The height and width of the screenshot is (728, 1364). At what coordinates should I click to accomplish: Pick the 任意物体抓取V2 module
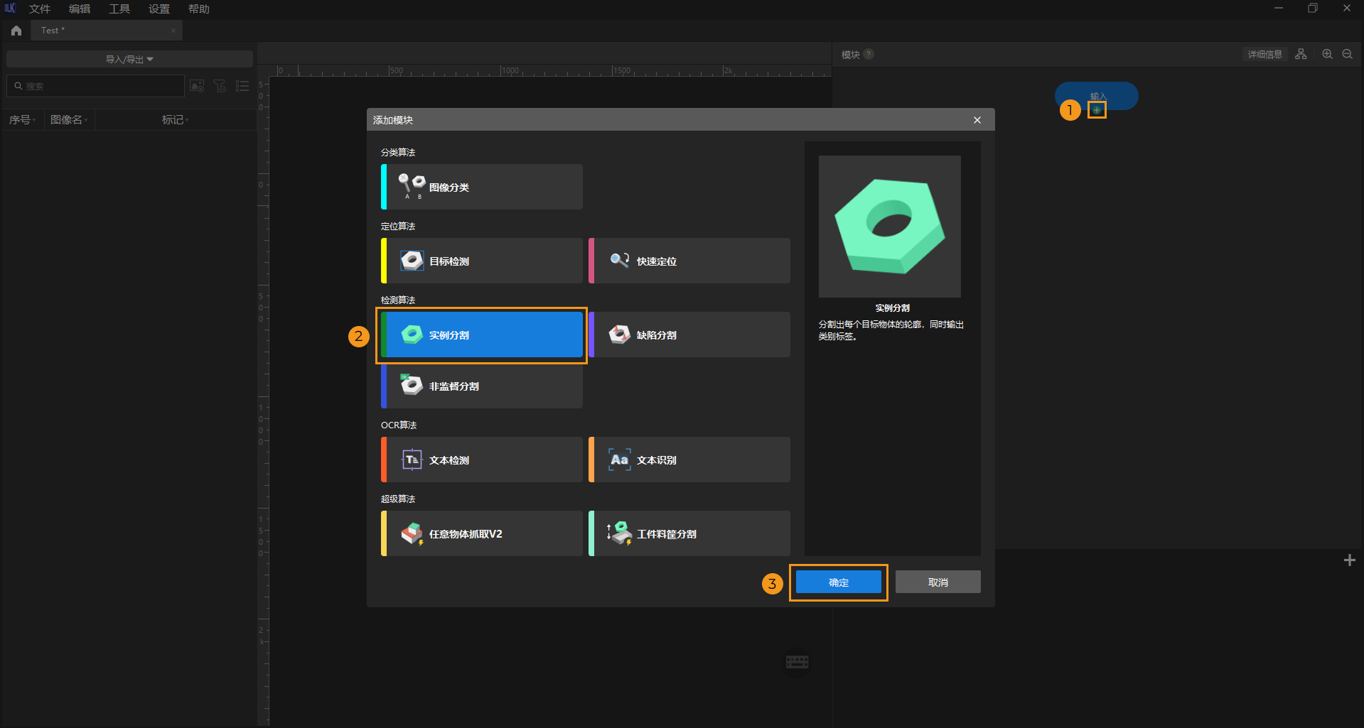[x=482, y=533]
